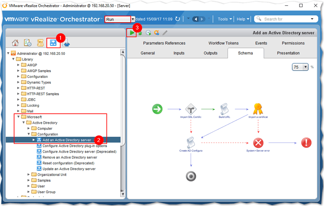Image resolution: width=324 pixels, height=206 pixels.
Task: Open the Permissions tab
Action: click(x=293, y=43)
